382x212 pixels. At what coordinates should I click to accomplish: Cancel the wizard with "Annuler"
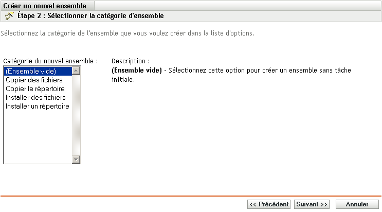pos(357,204)
